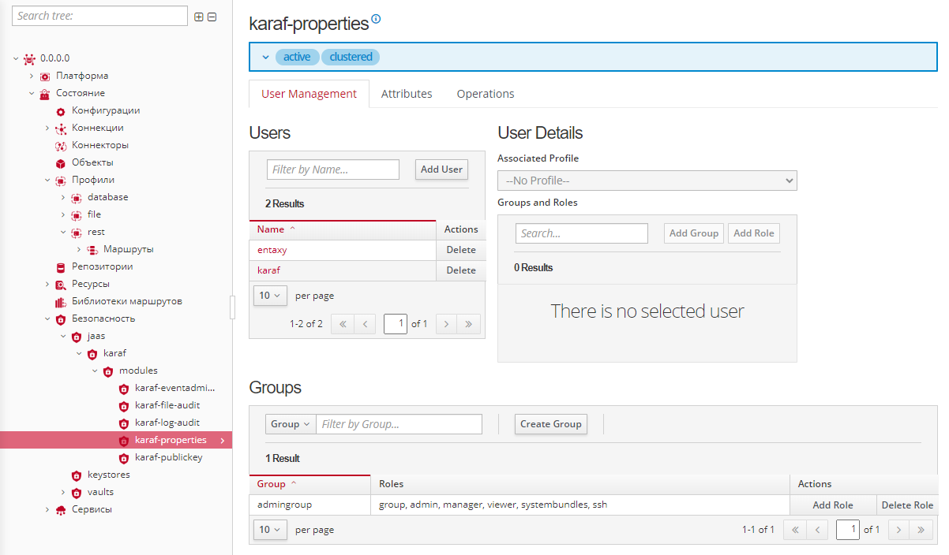Open the Associated Profile dropdown
This screenshot has height=555, width=949.
(x=647, y=181)
